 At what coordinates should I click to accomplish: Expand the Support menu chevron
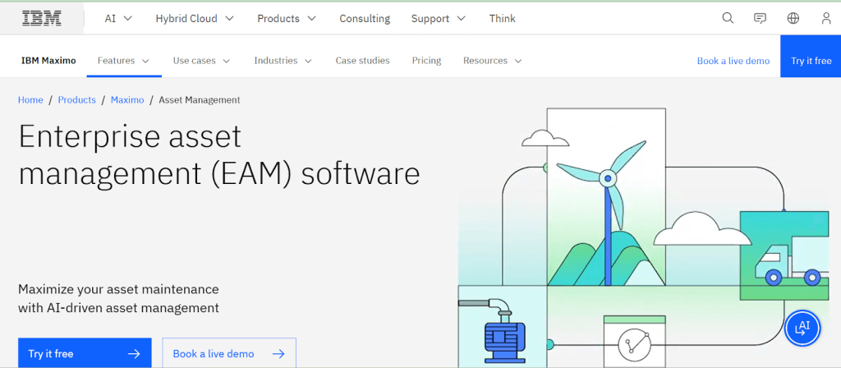(x=462, y=19)
